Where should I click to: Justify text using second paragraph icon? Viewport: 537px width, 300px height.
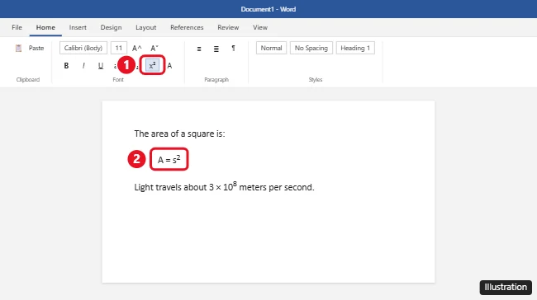pyautogui.click(x=216, y=49)
